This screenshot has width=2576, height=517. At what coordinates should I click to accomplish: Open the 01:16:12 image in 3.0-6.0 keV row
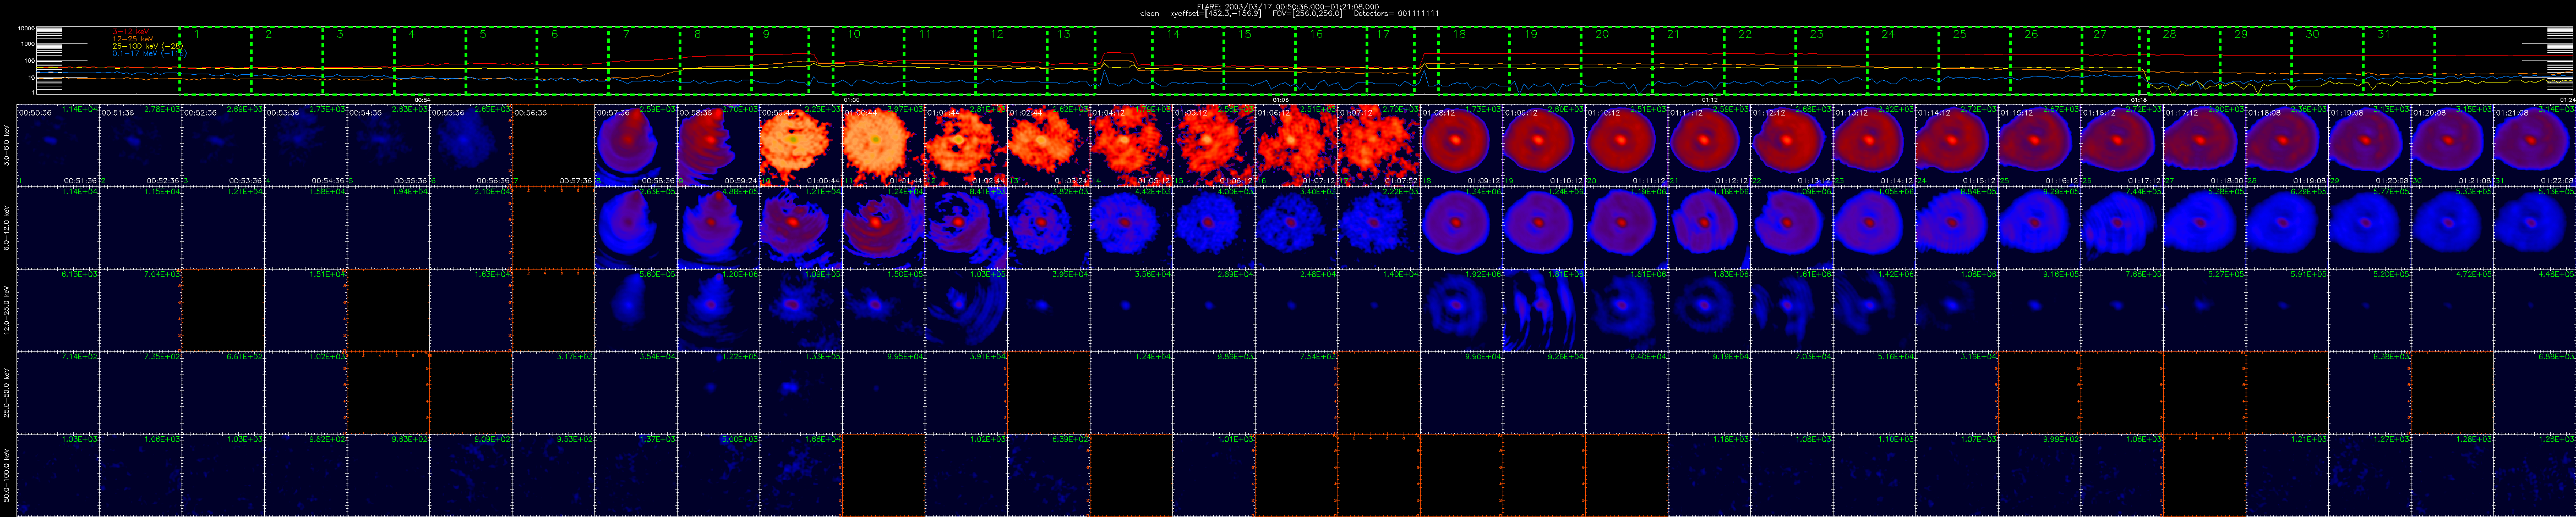click(x=2121, y=144)
